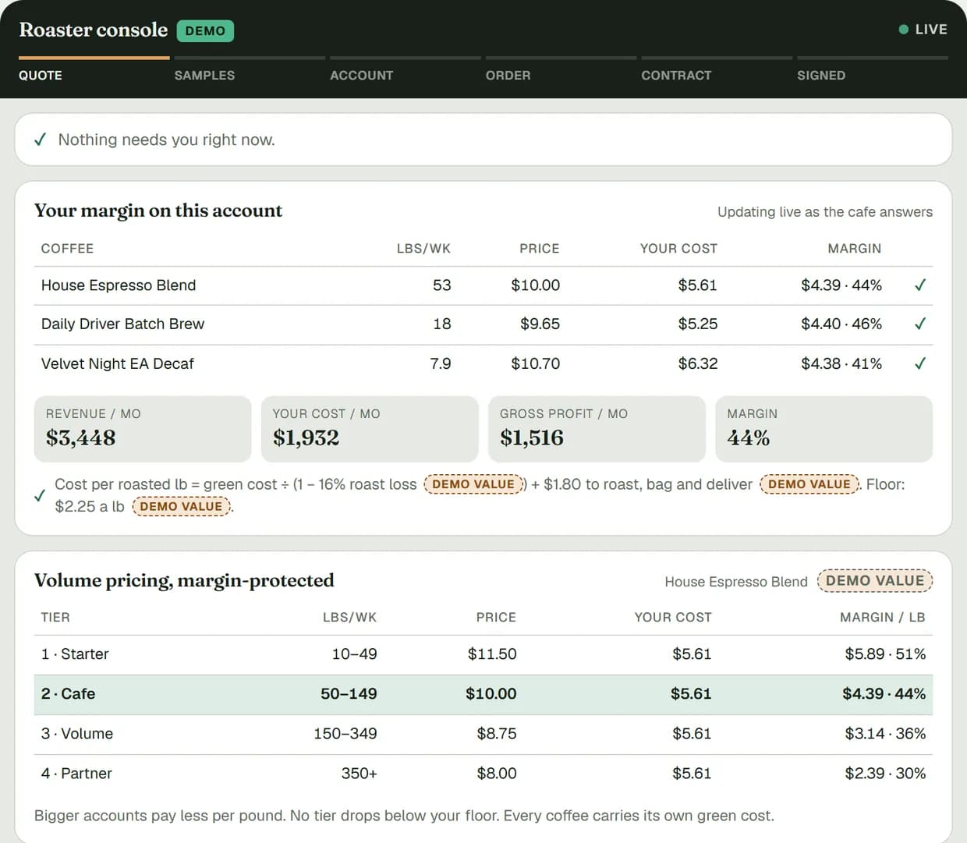Select the 3 · Volume tier row
Viewport: 967px width, 843px height.
click(483, 734)
